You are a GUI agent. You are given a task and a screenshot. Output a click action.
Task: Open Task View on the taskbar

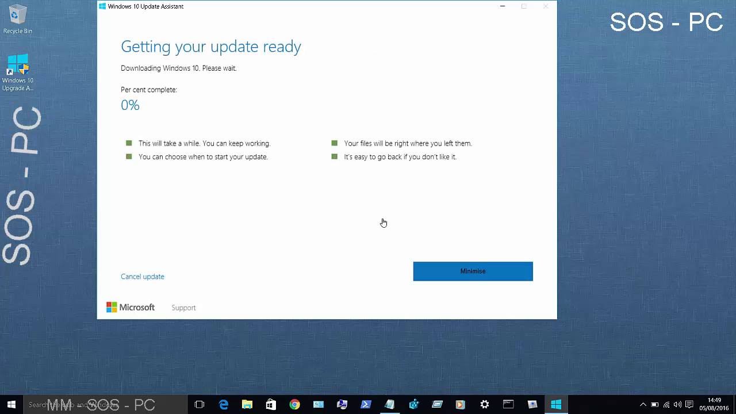(200, 405)
